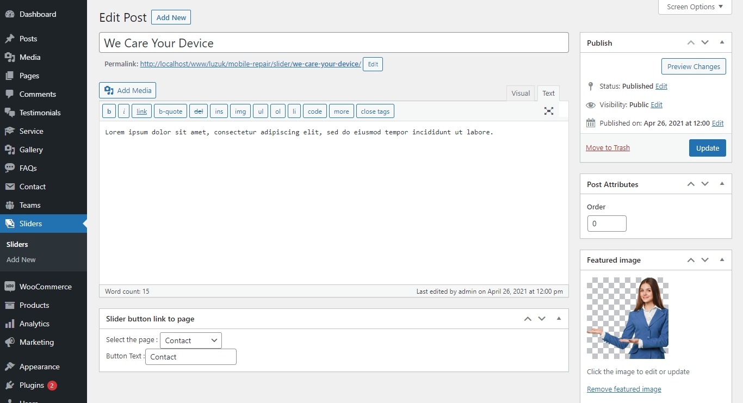This screenshot has height=403, width=743.
Task: Open the Gallery sidebar item
Action: point(31,150)
